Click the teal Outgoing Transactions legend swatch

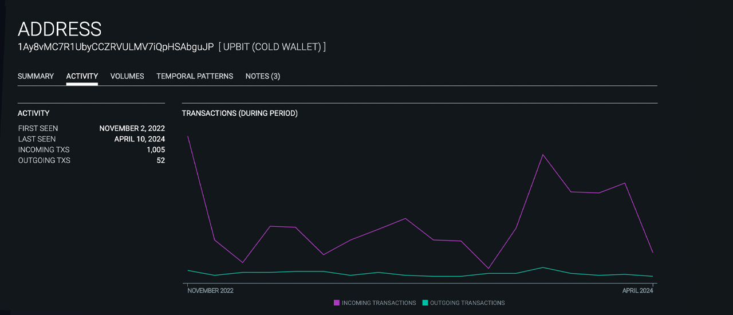[x=425, y=303]
